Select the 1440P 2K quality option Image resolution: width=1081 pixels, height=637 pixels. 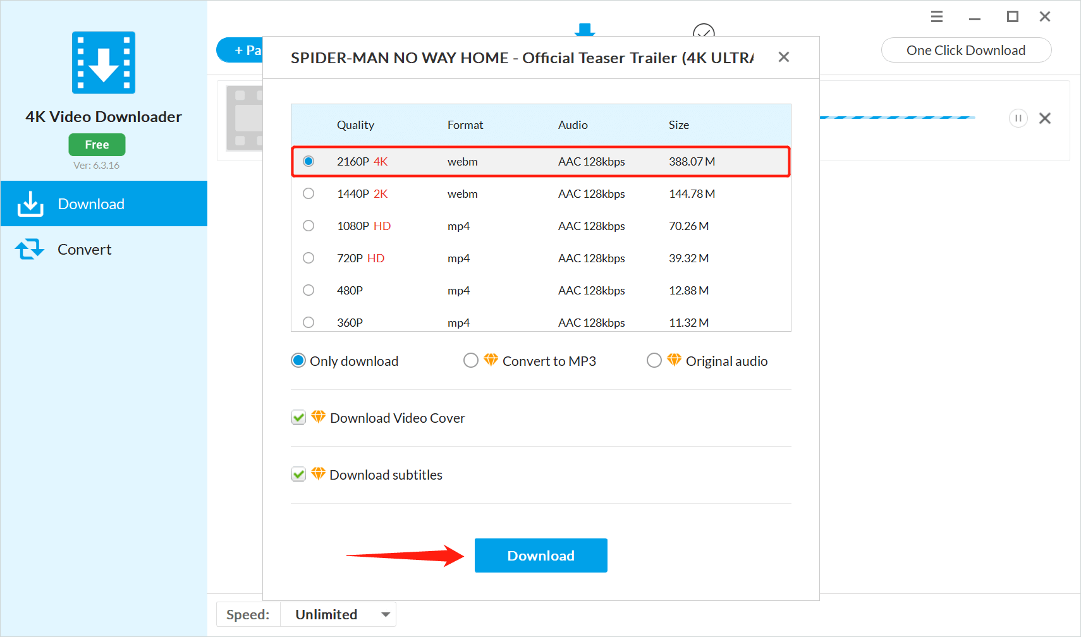308,193
